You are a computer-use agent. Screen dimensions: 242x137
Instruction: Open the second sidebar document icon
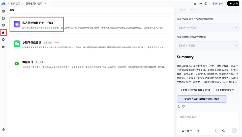pyautogui.click(x=3, y=18)
